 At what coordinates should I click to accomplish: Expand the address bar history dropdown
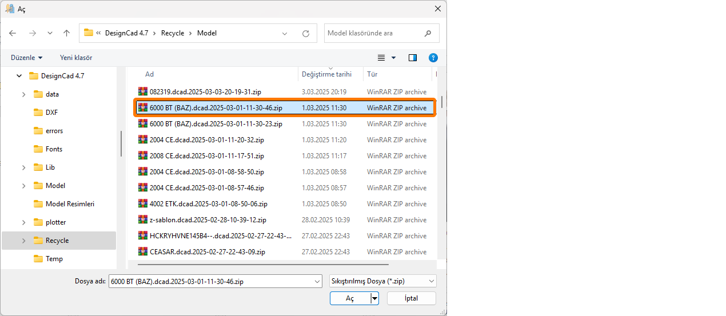pyautogui.click(x=285, y=33)
